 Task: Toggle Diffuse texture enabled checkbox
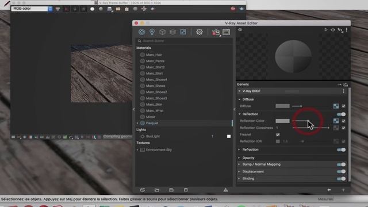pyautogui.click(x=344, y=106)
